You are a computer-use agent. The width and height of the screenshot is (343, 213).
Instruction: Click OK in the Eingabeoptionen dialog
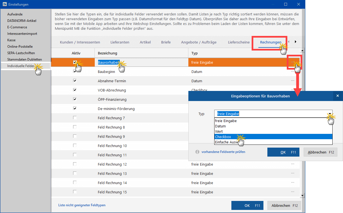tap(283, 152)
